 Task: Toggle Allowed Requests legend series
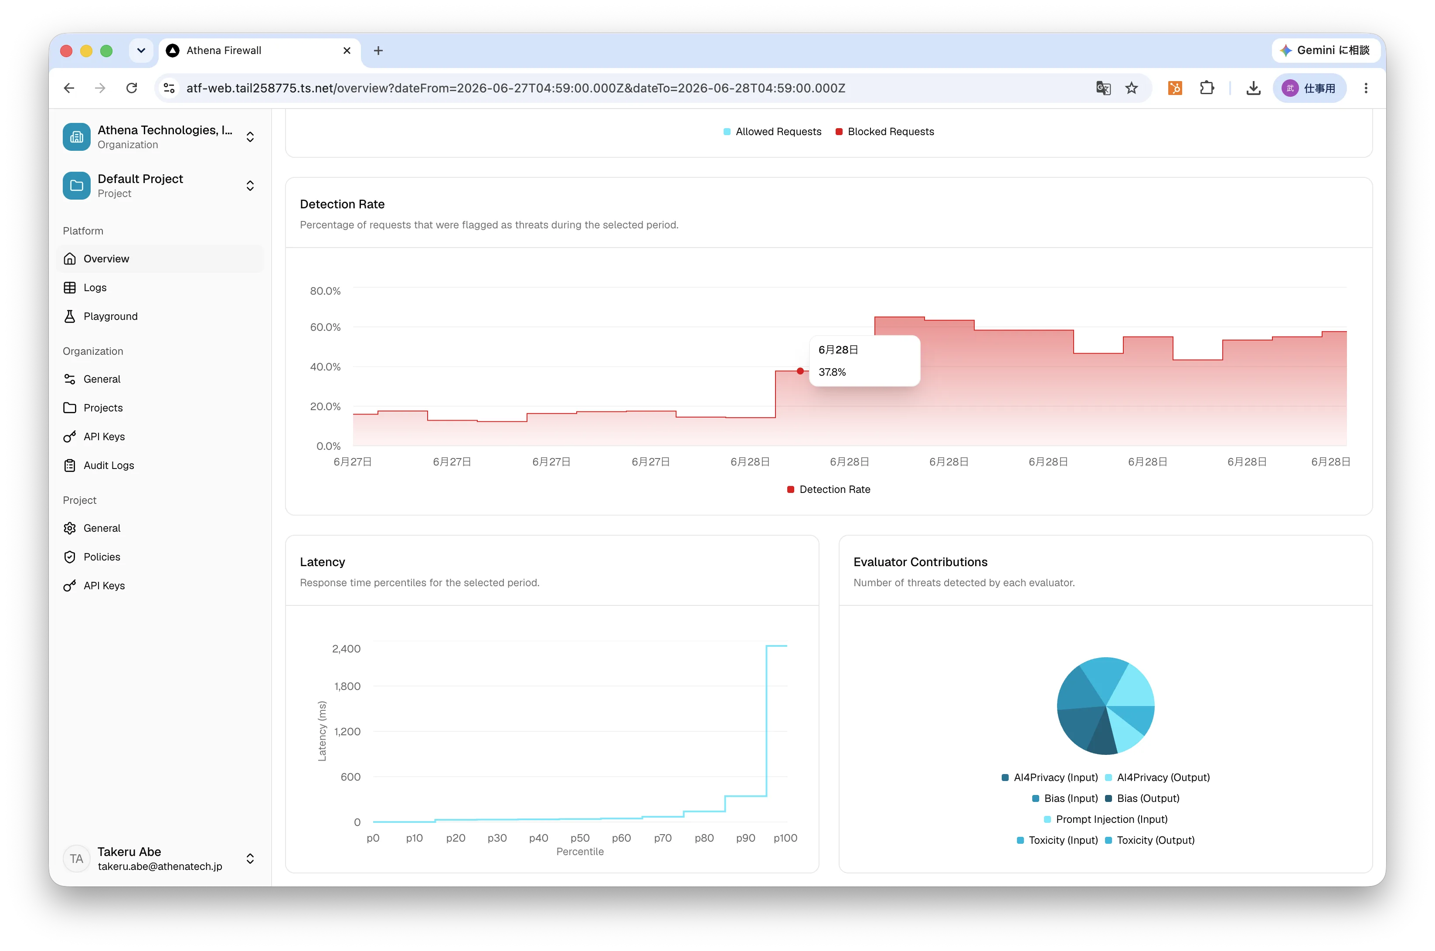(x=772, y=132)
